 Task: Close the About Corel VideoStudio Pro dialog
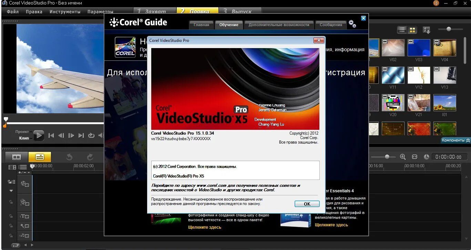coord(319,40)
